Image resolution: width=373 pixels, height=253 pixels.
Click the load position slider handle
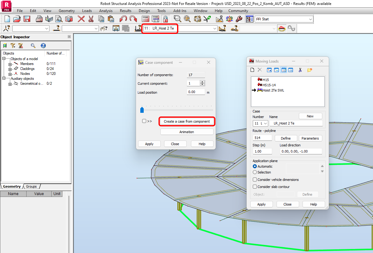142,110
